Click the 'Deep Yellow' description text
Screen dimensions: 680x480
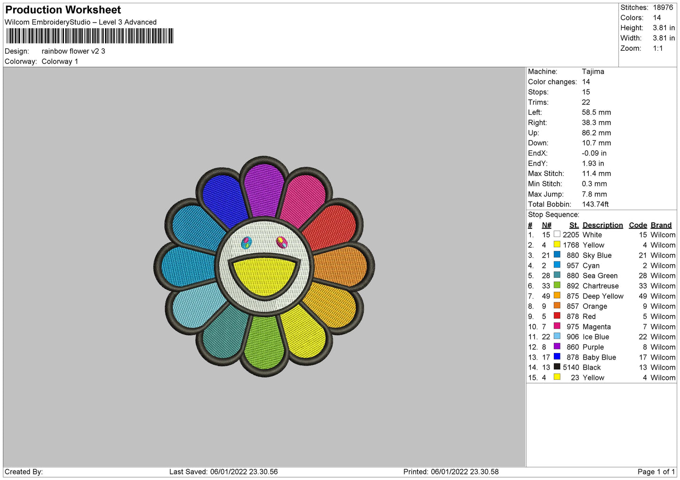(x=603, y=296)
